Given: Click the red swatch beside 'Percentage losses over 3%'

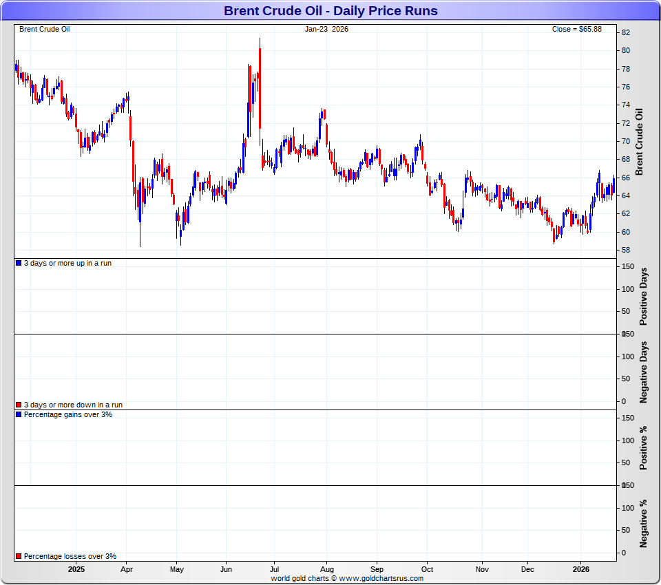Looking at the screenshot, I should (x=19, y=556).
